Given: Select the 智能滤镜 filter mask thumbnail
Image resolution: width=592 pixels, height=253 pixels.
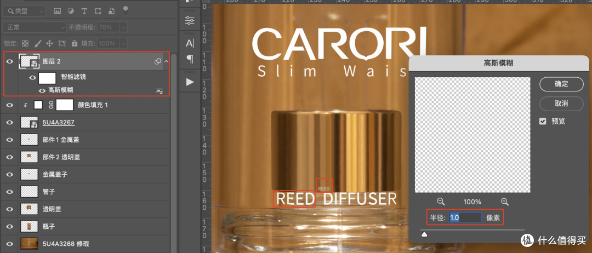Looking at the screenshot, I should (48, 78).
